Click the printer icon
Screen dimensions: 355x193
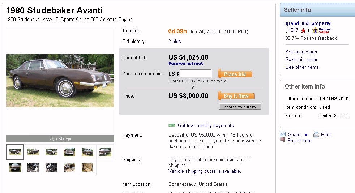click(316, 134)
